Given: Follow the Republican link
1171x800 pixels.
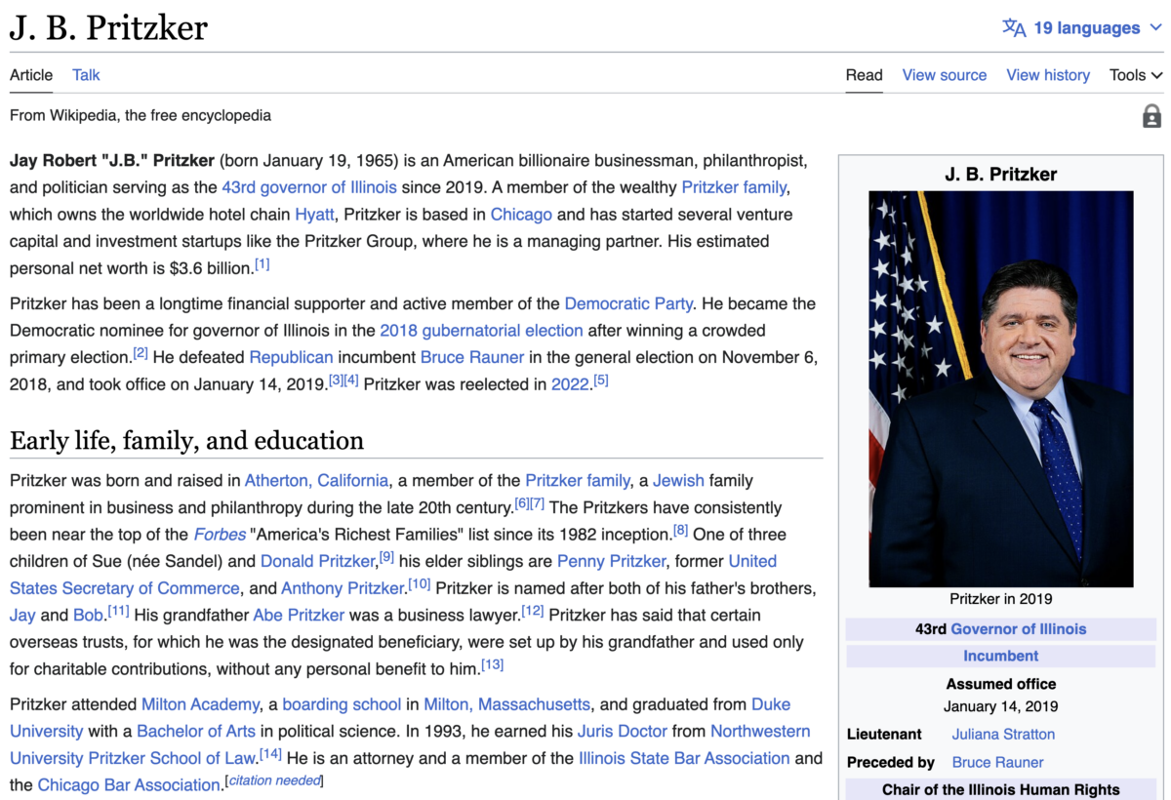Looking at the screenshot, I should (291, 357).
